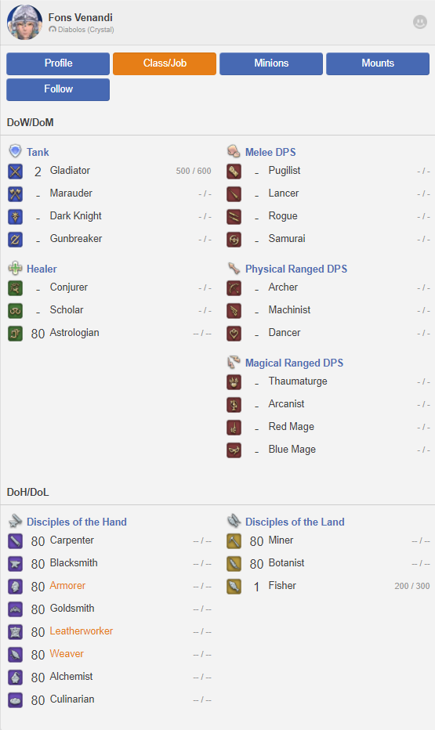Select the Dancer job icon
Screen dimensions: 435x730
pyautogui.click(x=234, y=334)
